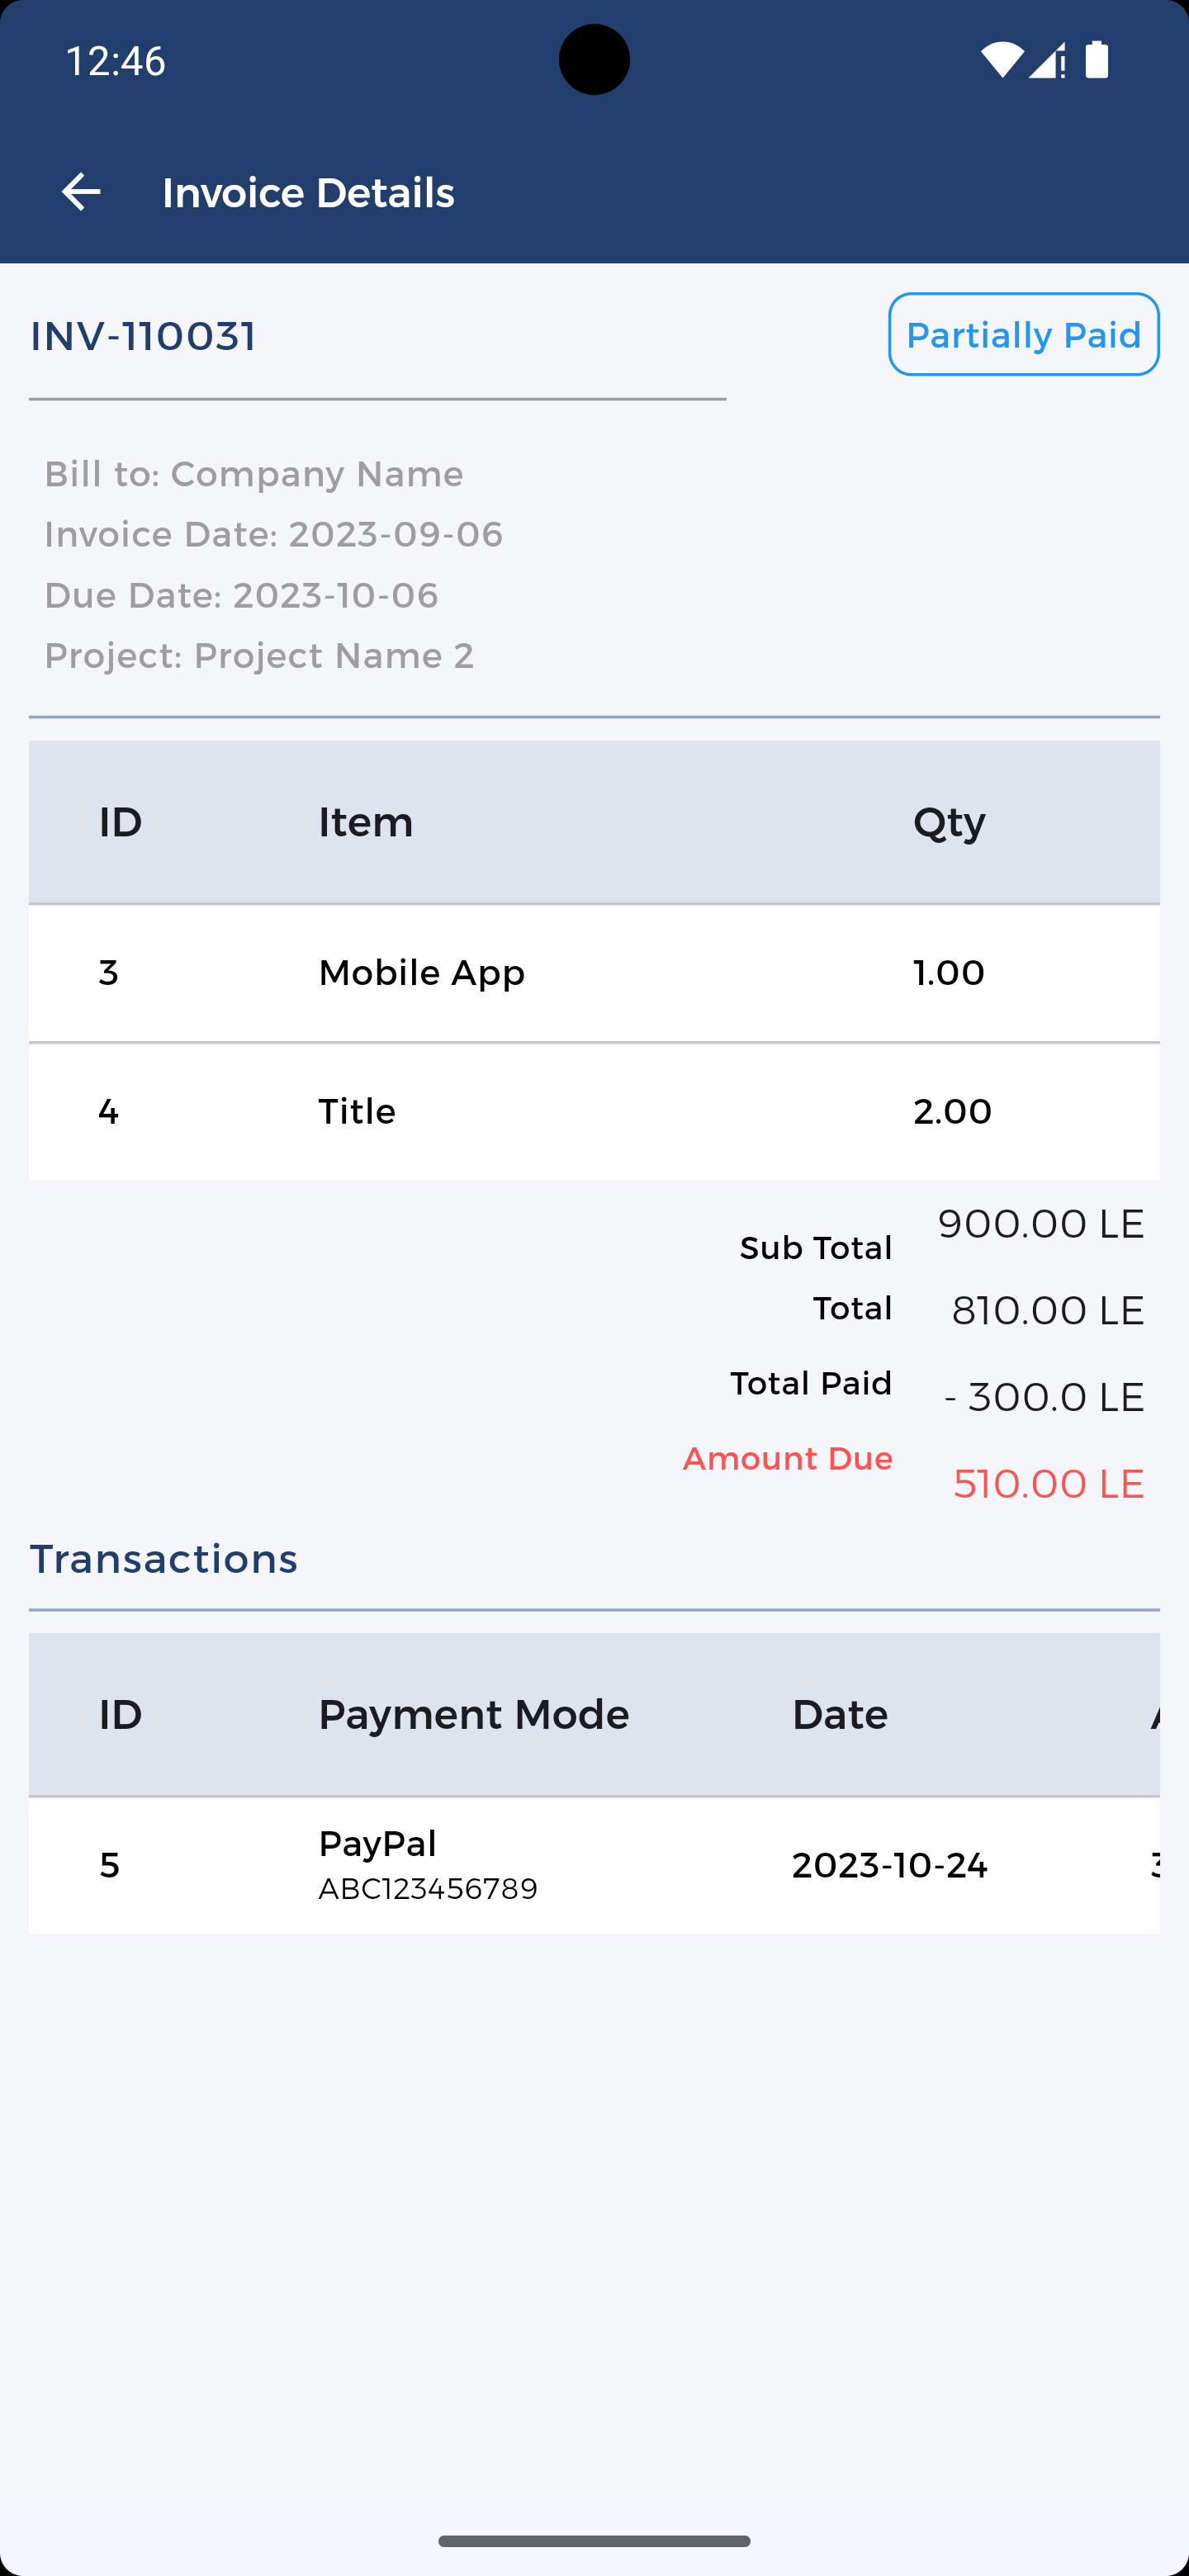Open the Mobile App item row
Screen dimensions: 1189x2576
point(594,973)
